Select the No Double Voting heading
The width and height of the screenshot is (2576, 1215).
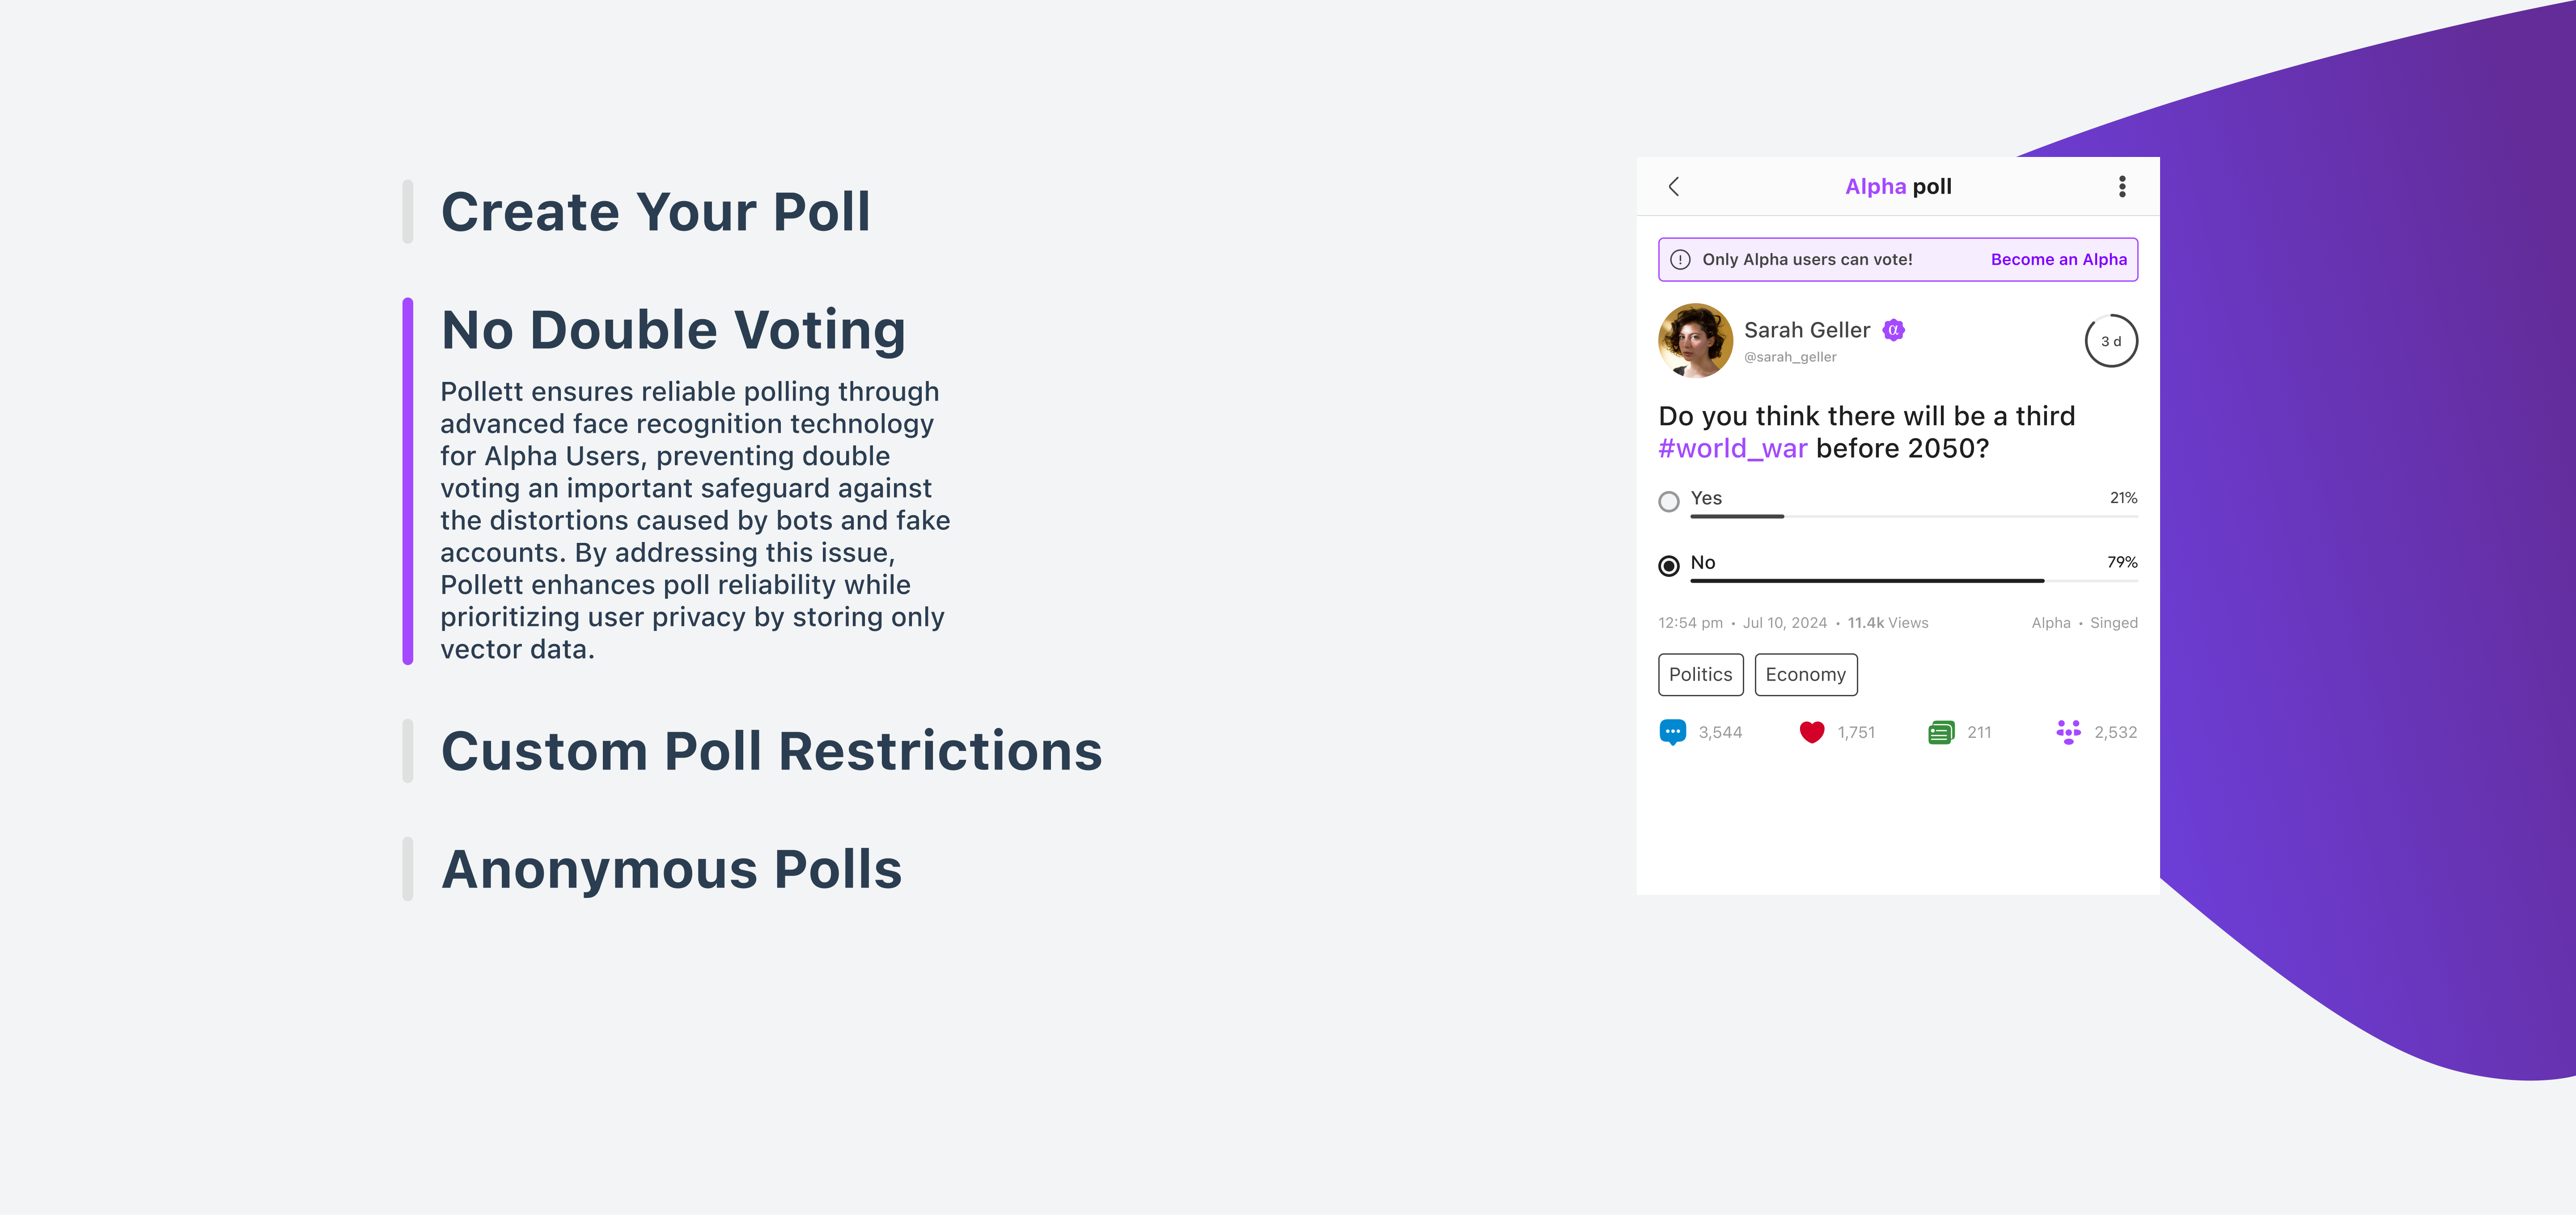[x=673, y=330]
